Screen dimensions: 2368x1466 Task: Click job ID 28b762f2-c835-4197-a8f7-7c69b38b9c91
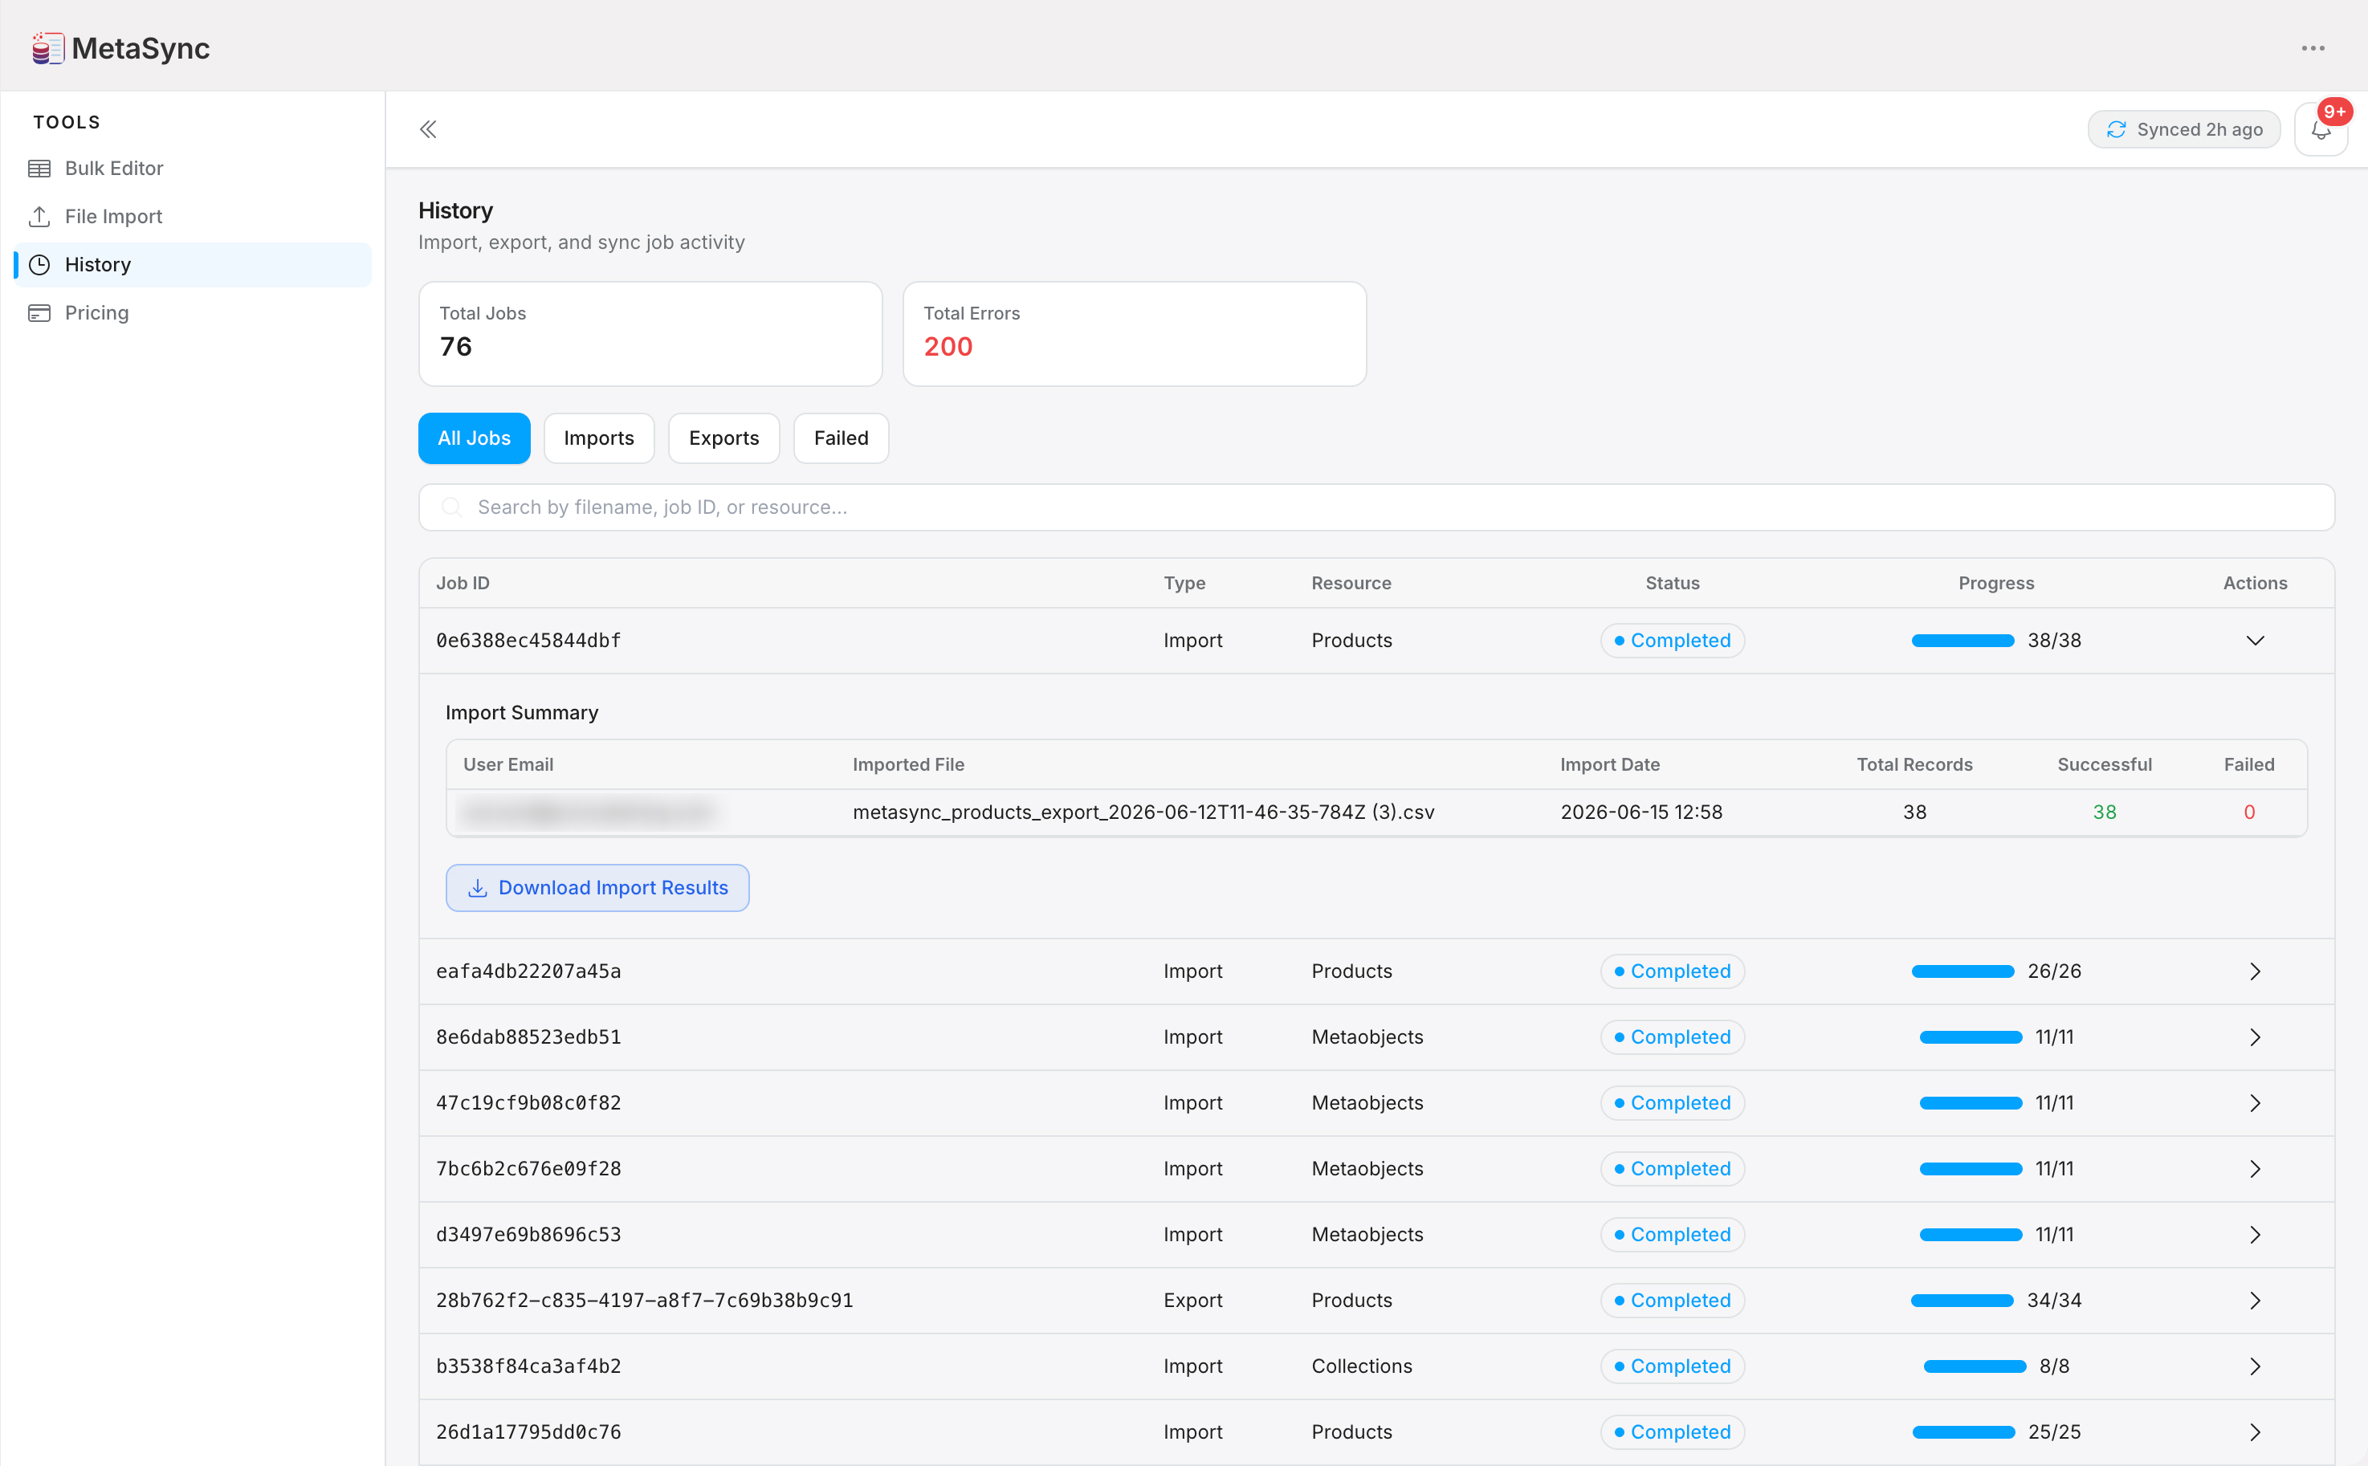(645, 1301)
